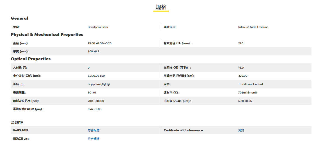
Task: Select the 5,300.00 ±50 center wavelength value
Action: pos(96,76)
